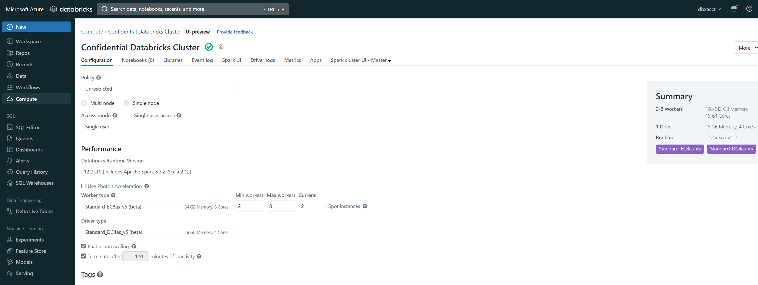Viewport: 758px width, 285px height.
Task: Go to Delta Live Tables
Action: [34, 211]
